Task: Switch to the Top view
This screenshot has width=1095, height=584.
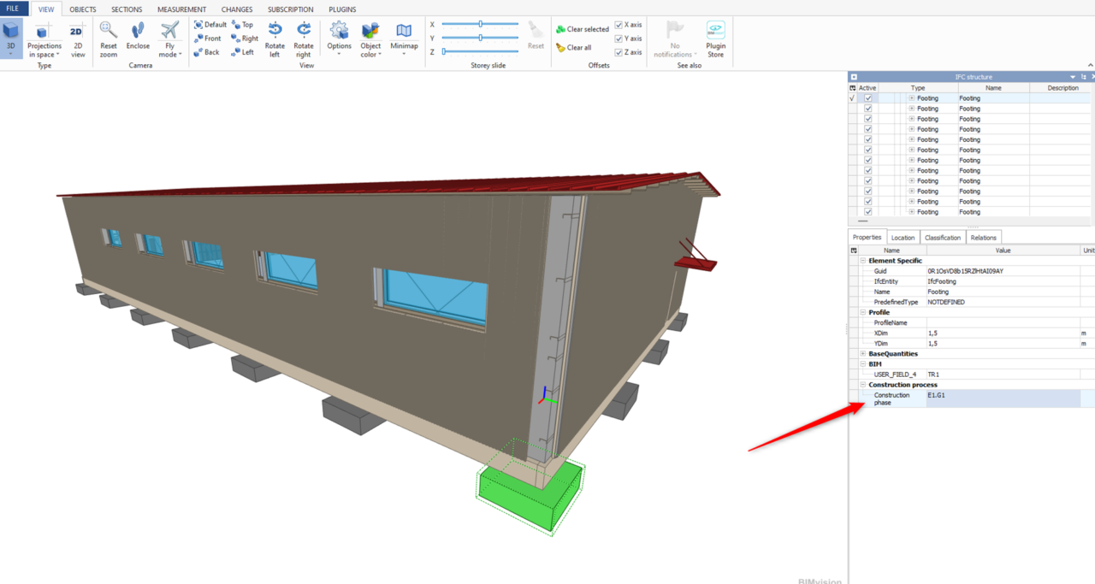Action: click(242, 25)
